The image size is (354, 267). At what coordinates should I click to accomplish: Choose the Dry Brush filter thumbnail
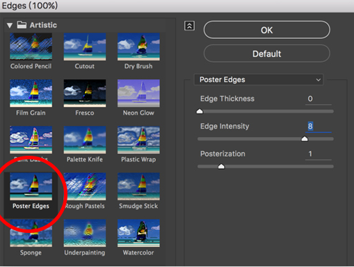pos(138,47)
